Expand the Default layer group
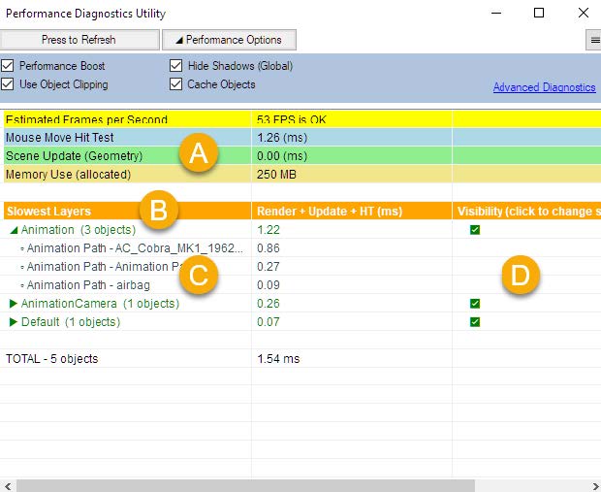This screenshot has height=492, width=601. [x=14, y=322]
